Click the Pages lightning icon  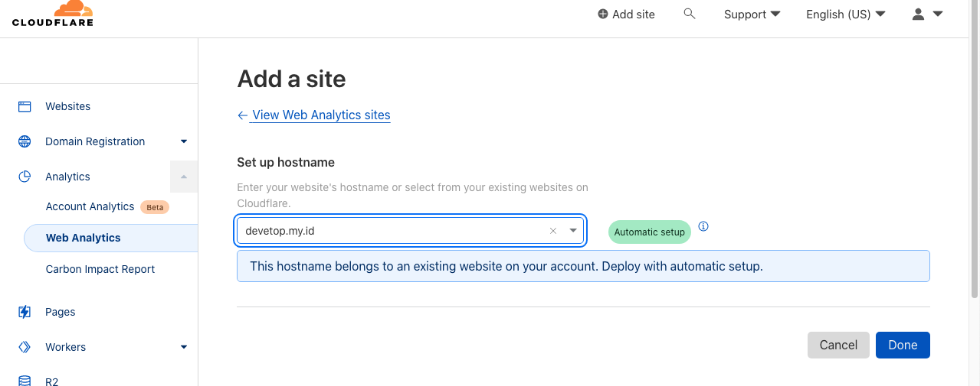(25, 312)
